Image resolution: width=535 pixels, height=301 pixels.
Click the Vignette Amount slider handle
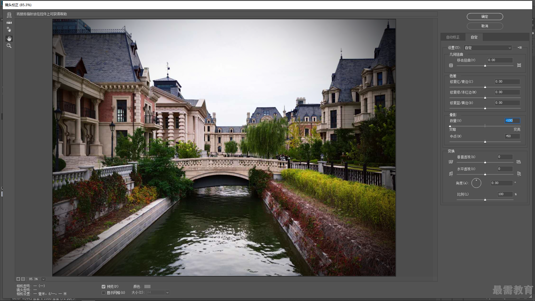pyautogui.click(x=450, y=126)
